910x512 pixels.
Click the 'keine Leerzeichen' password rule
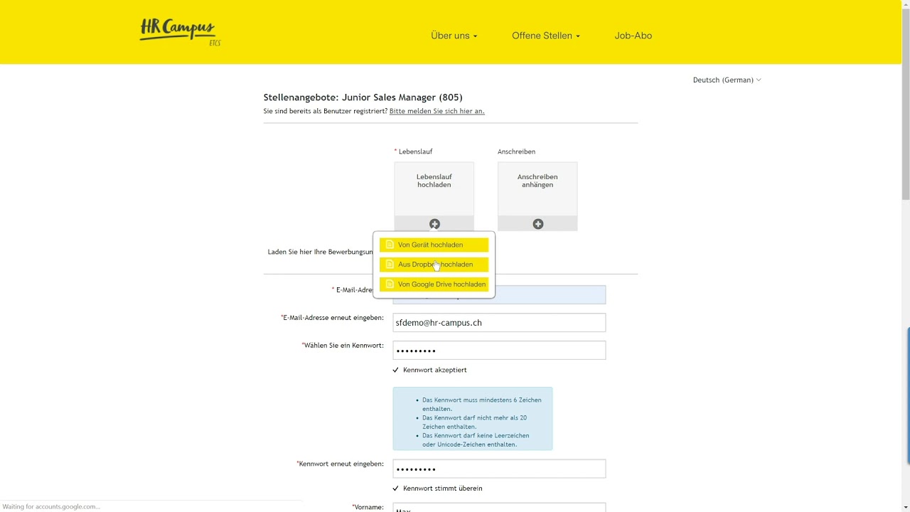[x=476, y=440]
